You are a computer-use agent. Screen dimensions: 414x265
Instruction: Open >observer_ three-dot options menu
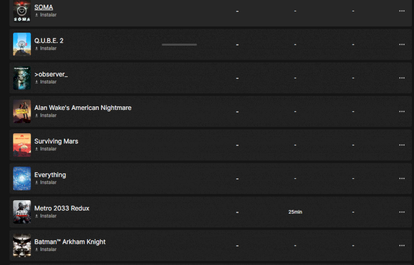point(402,78)
